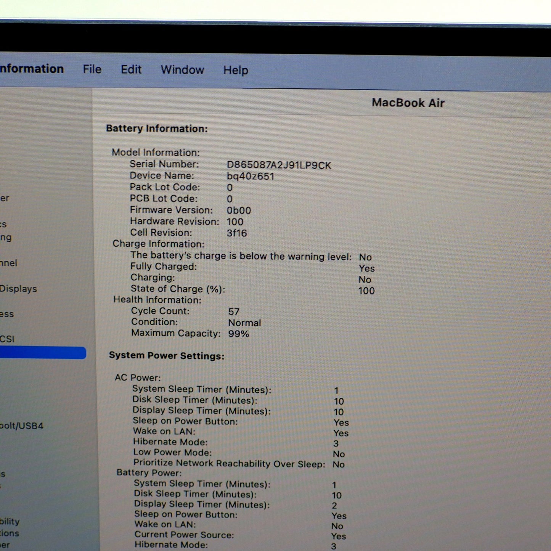
Task: Click the MacBook Air window title
Action: coord(408,103)
